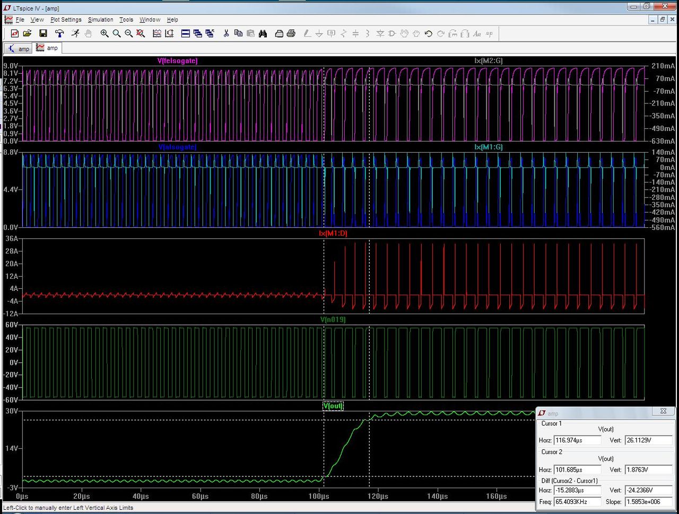Open the Control Panel hammer icon
The width and height of the screenshot is (679, 514).
(59, 33)
